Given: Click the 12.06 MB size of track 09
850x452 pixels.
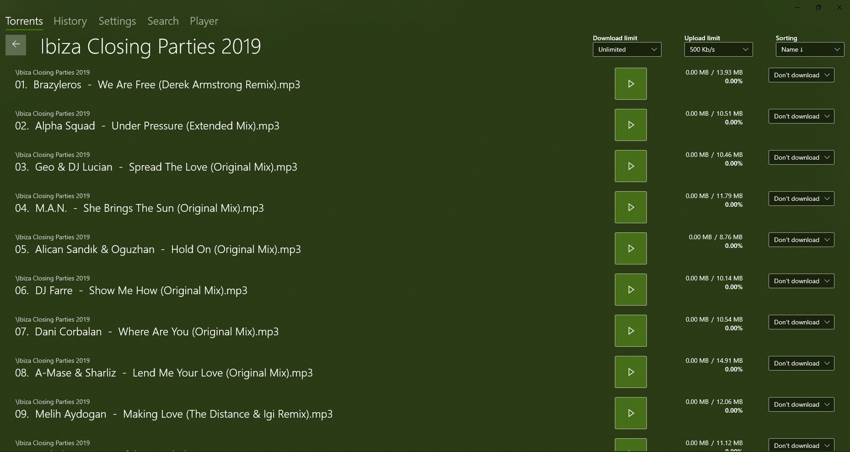Looking at the screenshot, I should 730,402.
